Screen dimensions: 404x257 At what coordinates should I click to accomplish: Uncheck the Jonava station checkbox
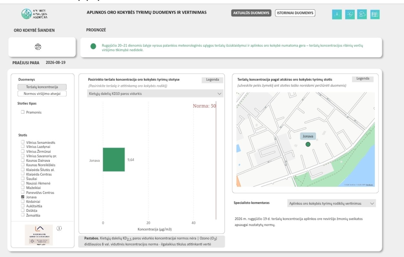(23, 197)
